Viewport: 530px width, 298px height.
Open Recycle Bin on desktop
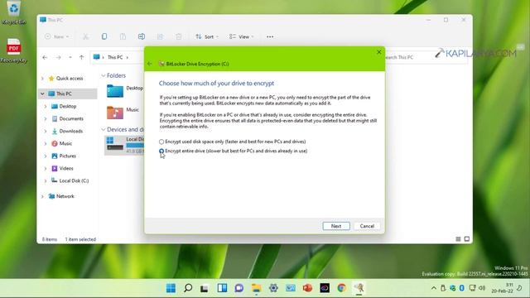tap(13, 13)
